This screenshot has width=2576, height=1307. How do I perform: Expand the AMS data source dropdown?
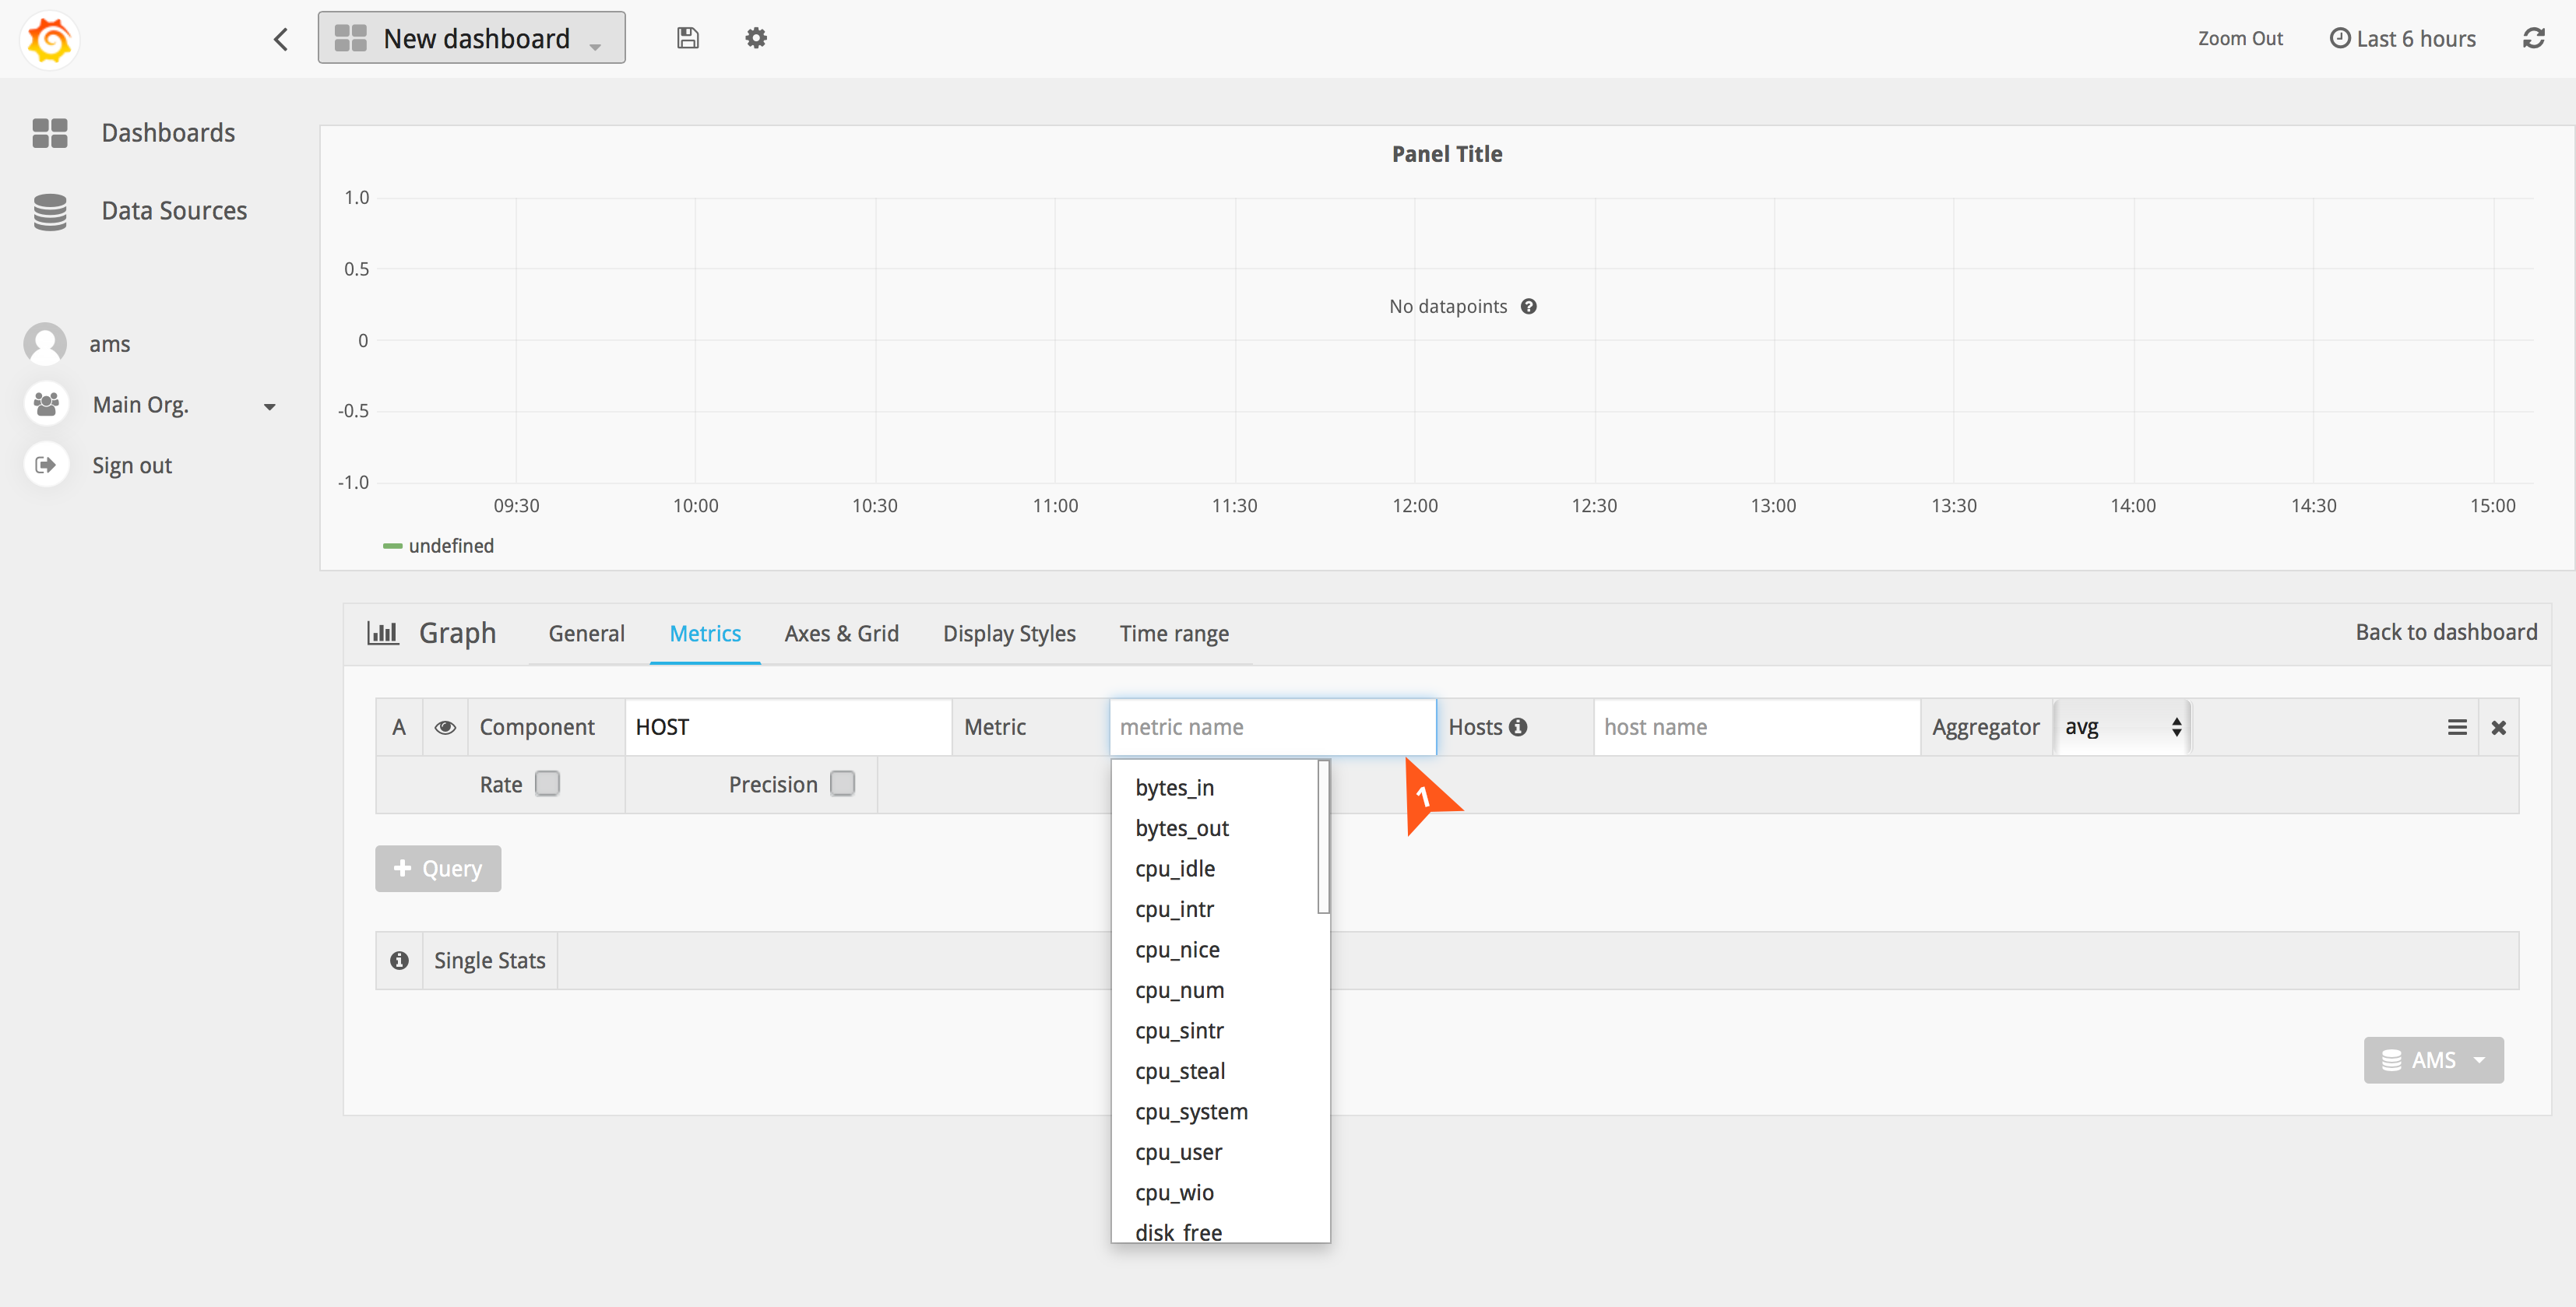coord(2433,1059)
